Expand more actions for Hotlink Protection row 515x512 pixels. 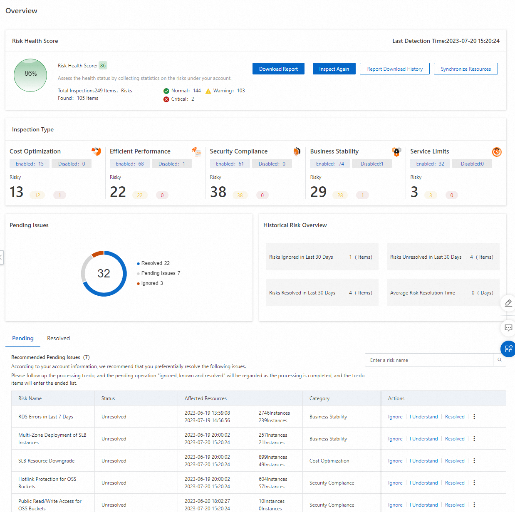click(x=474, y=483)
